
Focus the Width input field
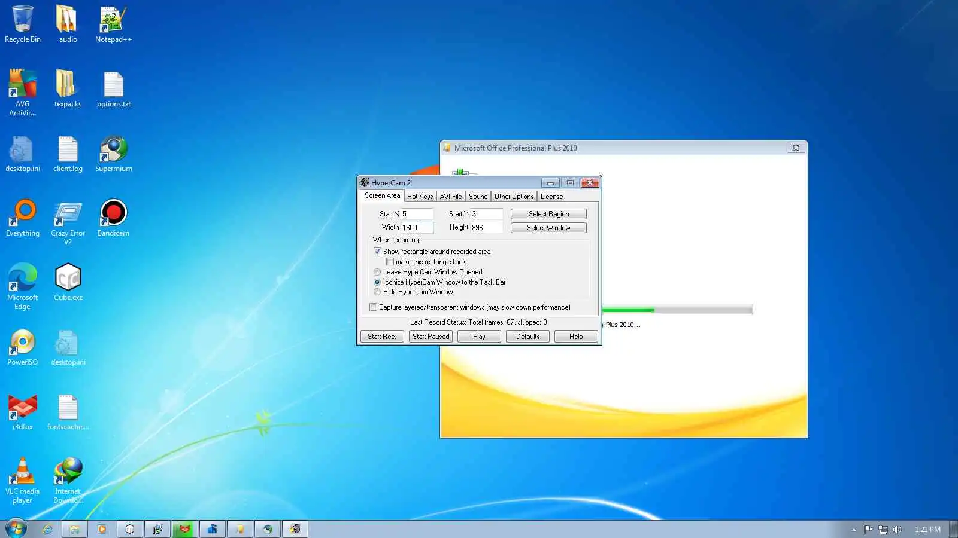coord(417,228)
